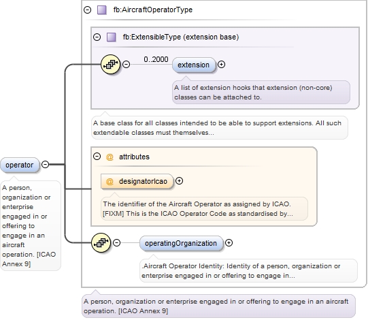This screenshot has width=368, height=320.
Task: Select the designatorIcao attribute node
Action: pyautogui.click(x=137, y=181)
